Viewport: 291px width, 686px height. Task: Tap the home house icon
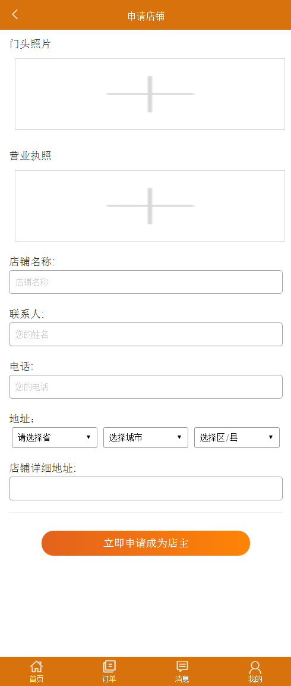[36, 666]
